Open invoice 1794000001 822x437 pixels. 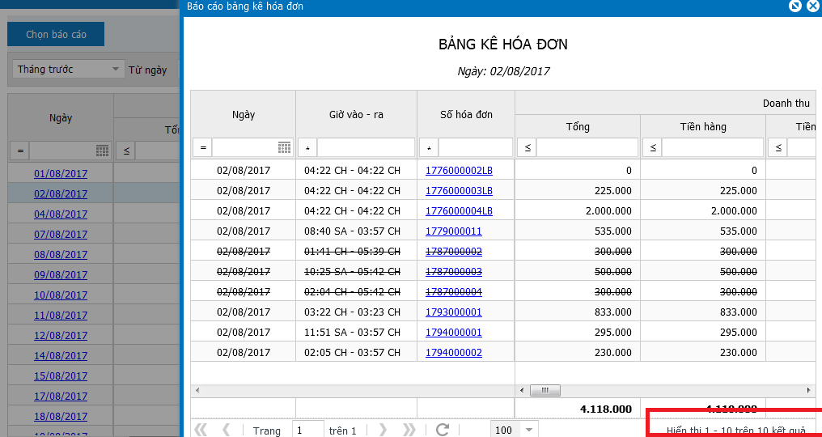(453, 332)
